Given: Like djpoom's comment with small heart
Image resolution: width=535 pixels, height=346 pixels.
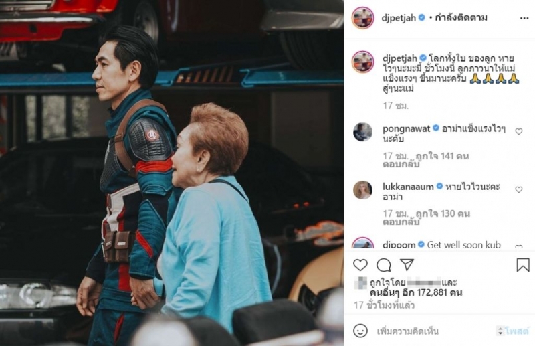Looking at the screenshot, I should (x=519, y=246).
